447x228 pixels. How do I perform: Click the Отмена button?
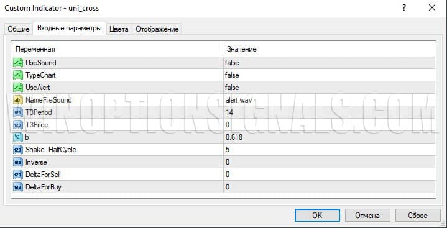pyautogui.click(x=367, y=216)
